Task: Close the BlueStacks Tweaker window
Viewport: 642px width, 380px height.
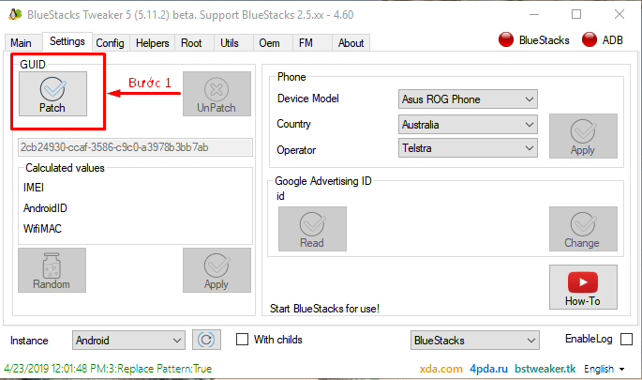Action: [x=620, y=14]
